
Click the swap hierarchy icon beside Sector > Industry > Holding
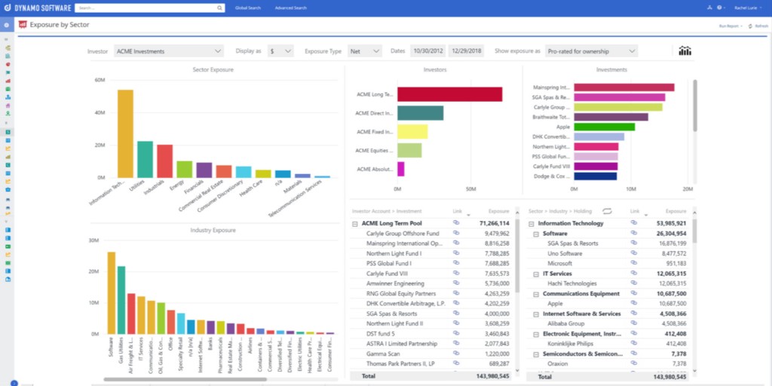pos(607,211)
